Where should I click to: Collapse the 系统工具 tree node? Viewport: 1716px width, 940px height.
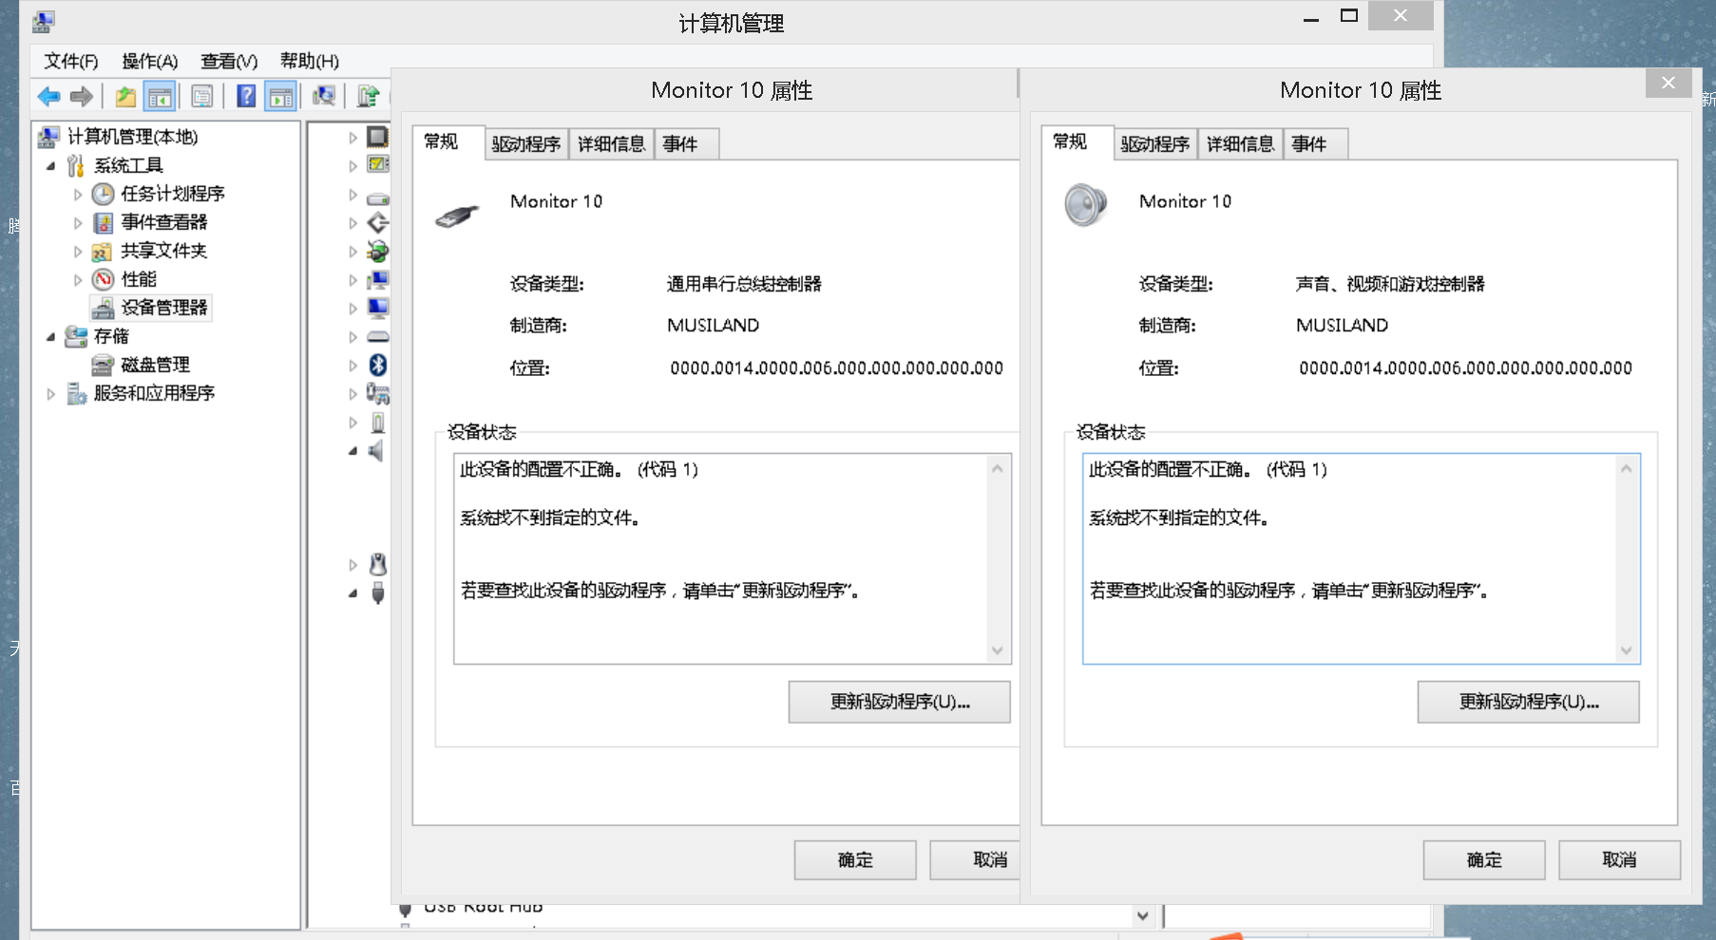[x=52, y=165]
